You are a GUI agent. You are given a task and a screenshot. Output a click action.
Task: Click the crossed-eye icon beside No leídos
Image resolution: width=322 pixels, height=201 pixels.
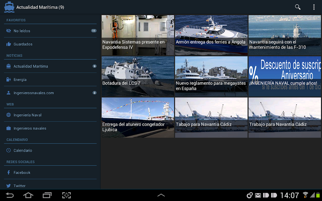(x=8, y=31)
